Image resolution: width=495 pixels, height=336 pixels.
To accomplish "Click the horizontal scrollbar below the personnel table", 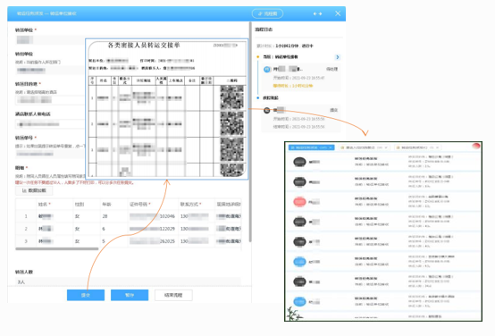I will pos(57,248).
